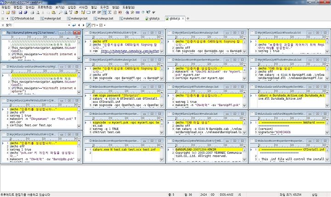Click the round help question-mark toolbar icon

[x=143, y=12]
